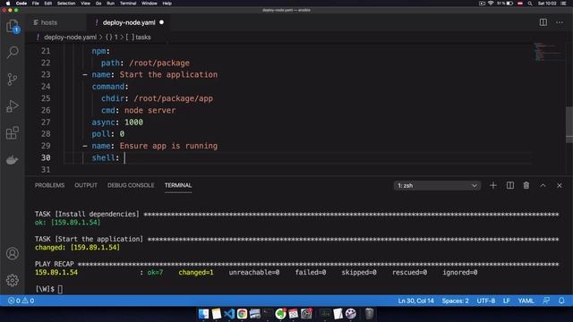Viewport: 573px width, 322px height.
Task: Open the Extensions view
Action: point(12,133)
